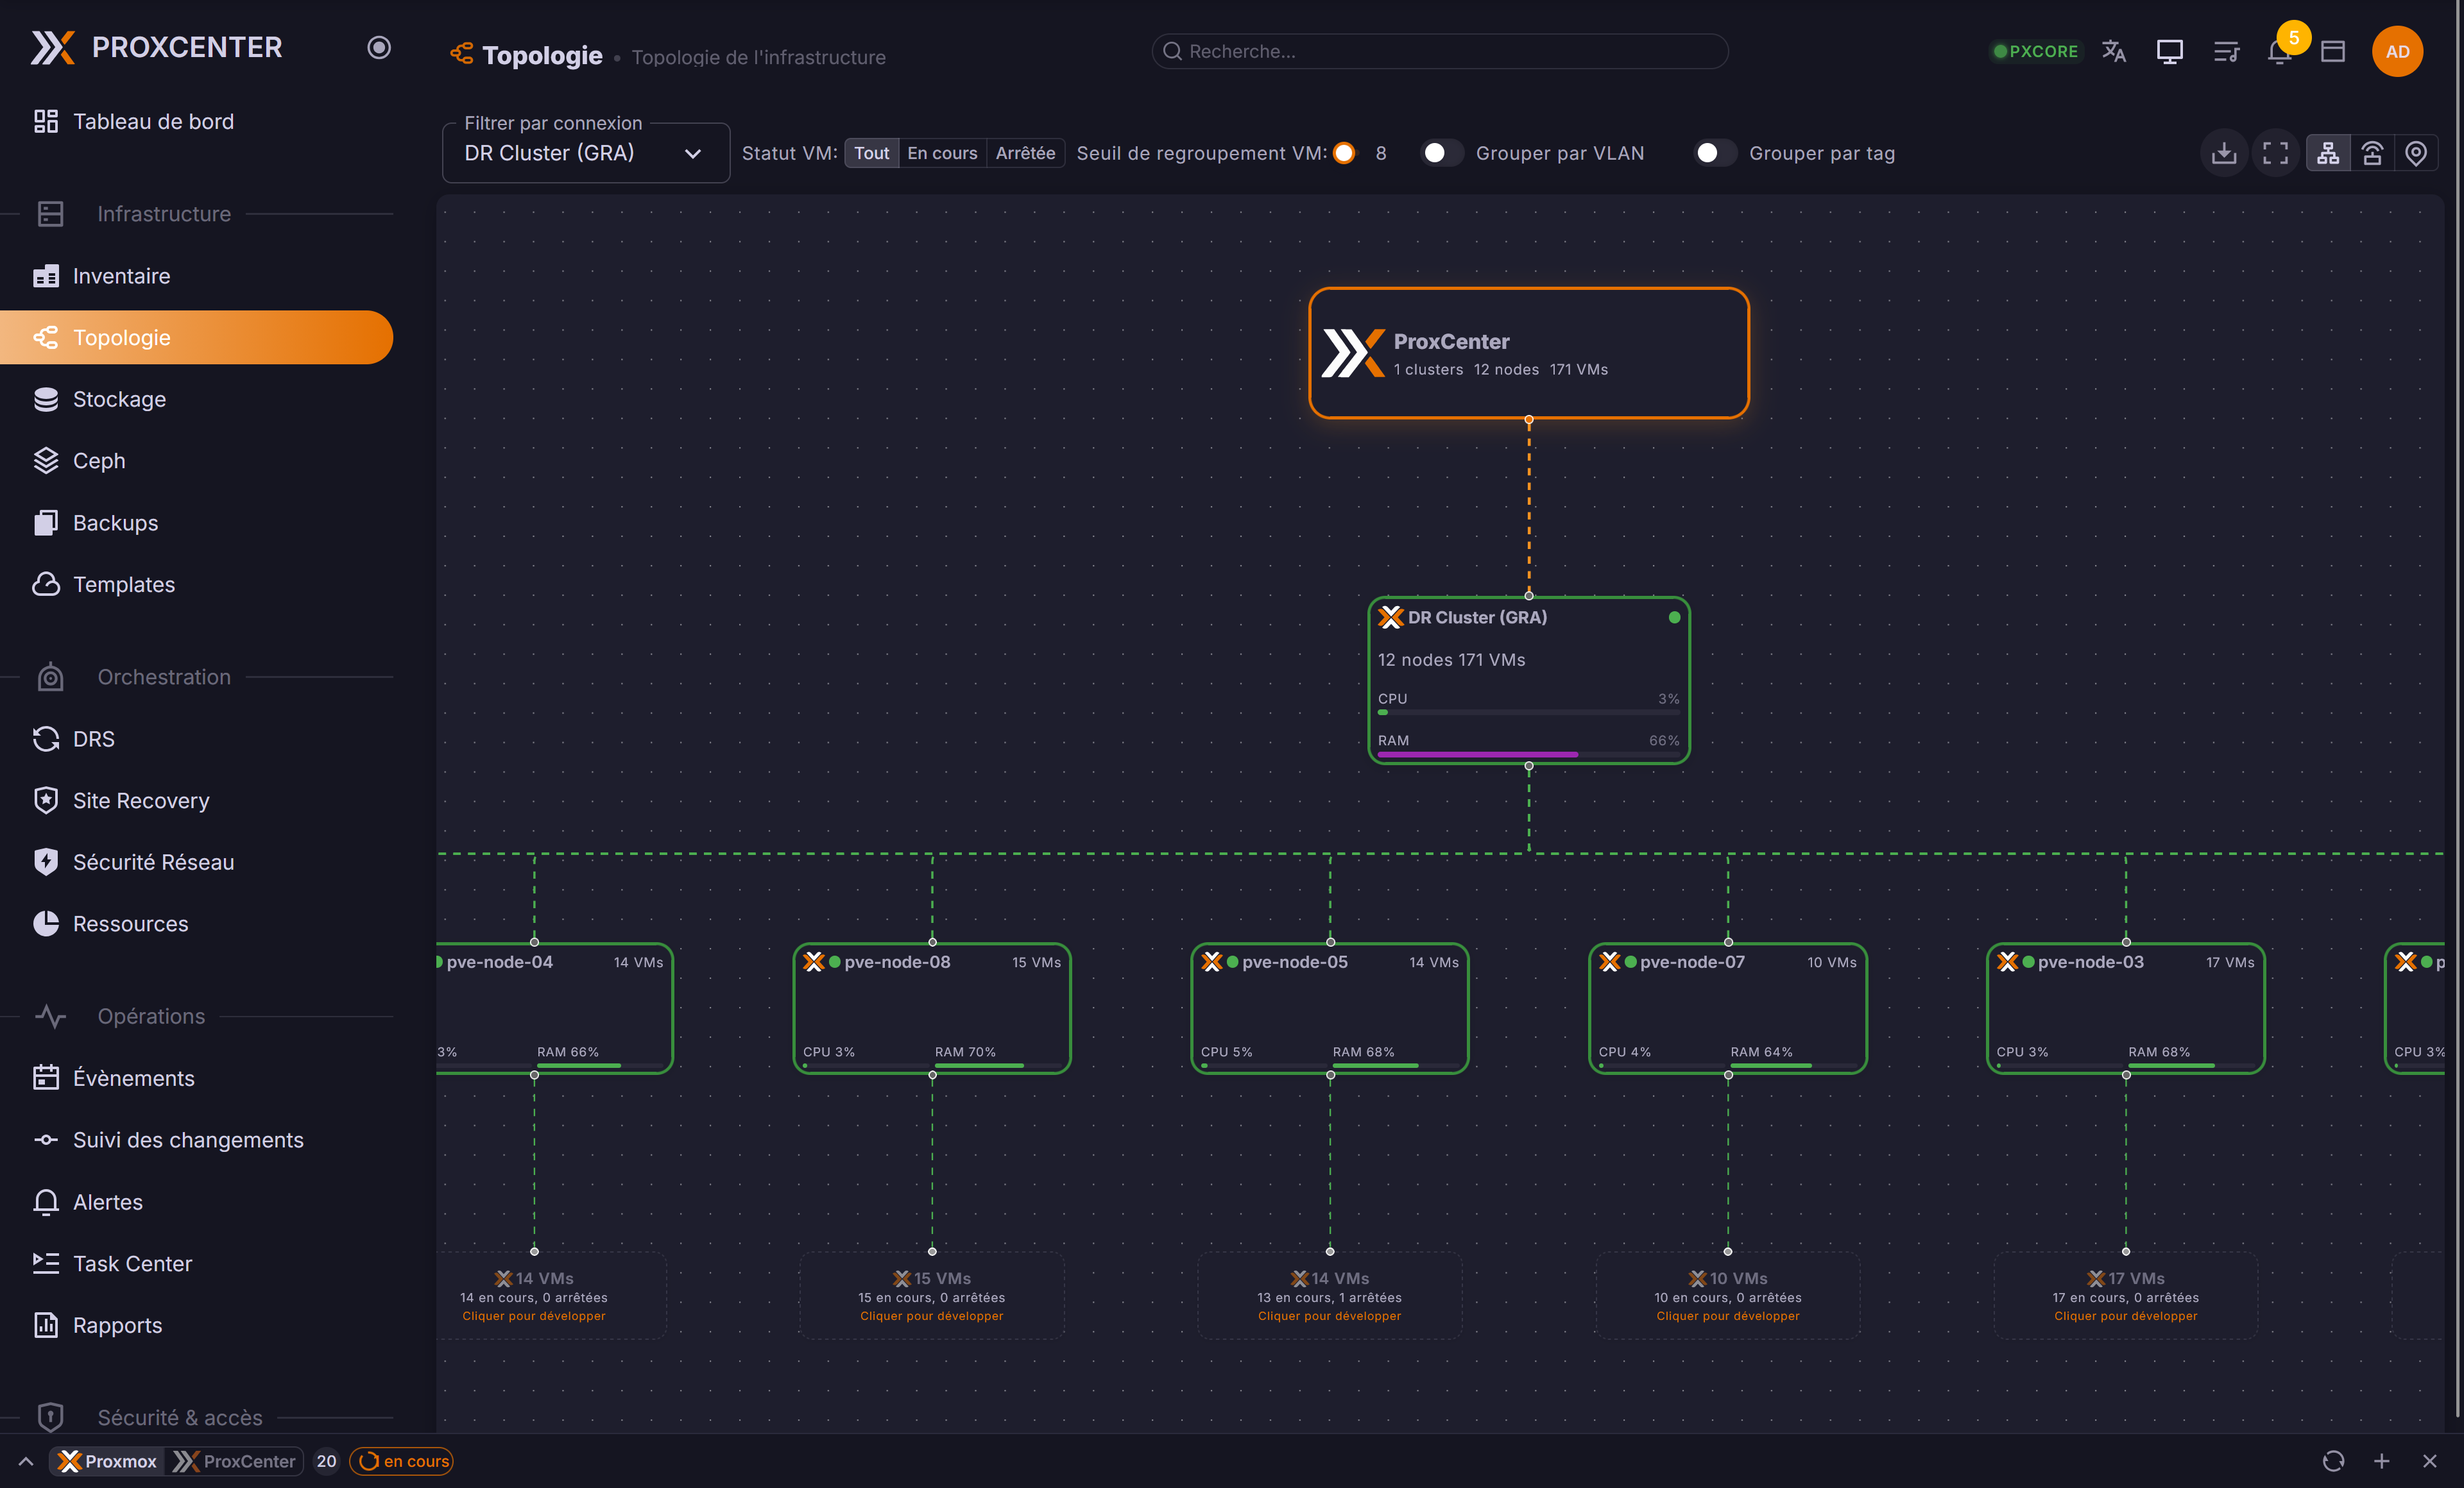
Task: Click the plus icon in bottom bar
Action: point(2382,1461)
